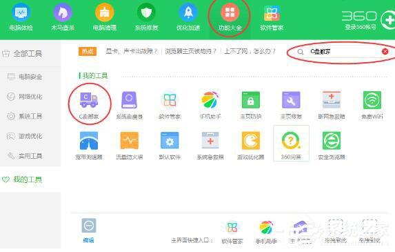Open 游戏优化器 tool
The height and width of the screenshot is (252, 395).
(x=251, y=146)
